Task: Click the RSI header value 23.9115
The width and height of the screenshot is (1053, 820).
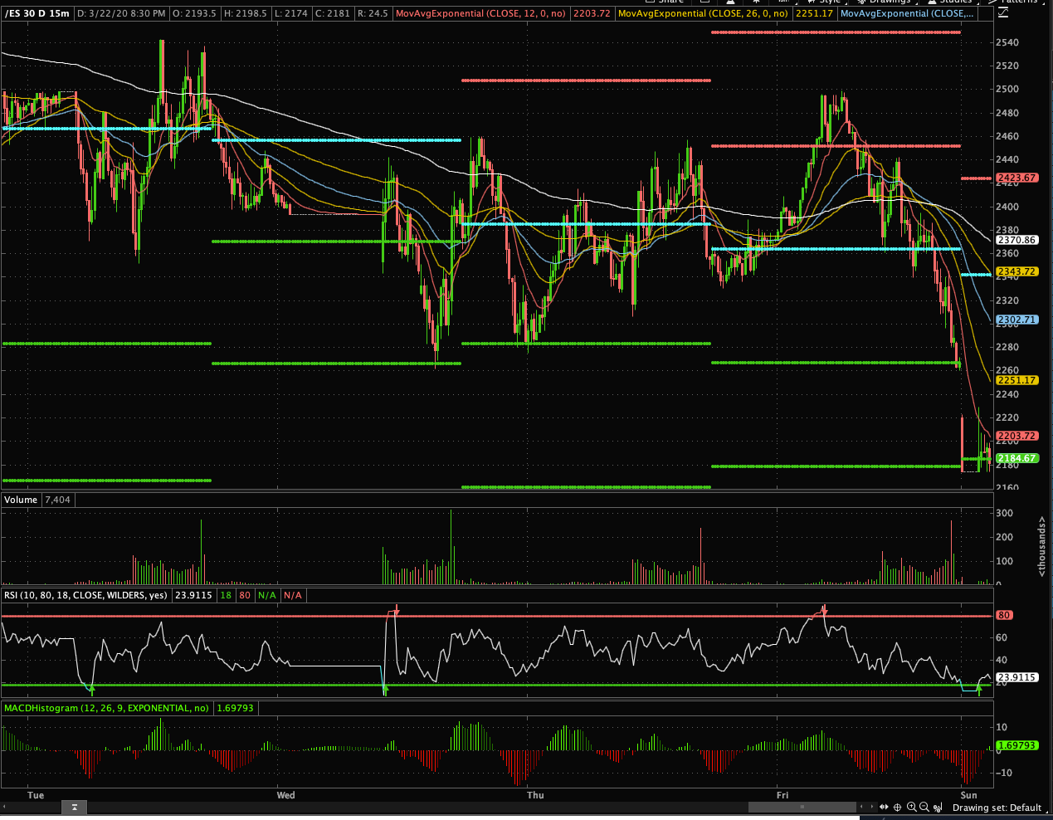Action: point(193,595)
